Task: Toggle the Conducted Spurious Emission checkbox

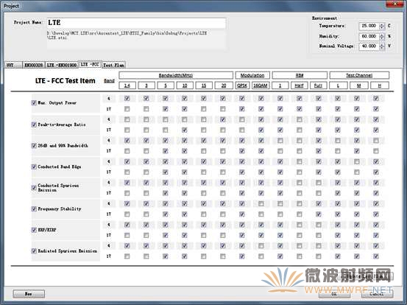Action: click(x=34, y=188)
